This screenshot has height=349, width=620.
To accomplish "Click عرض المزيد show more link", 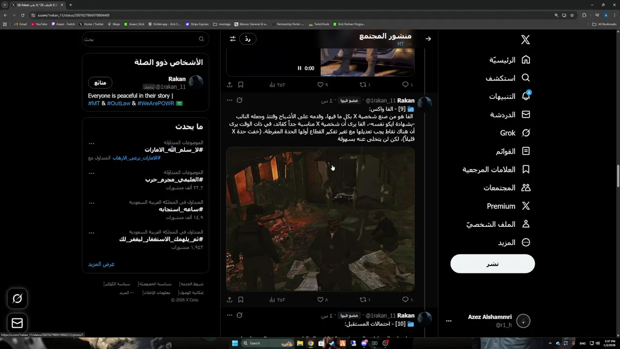I will [101, 264].
